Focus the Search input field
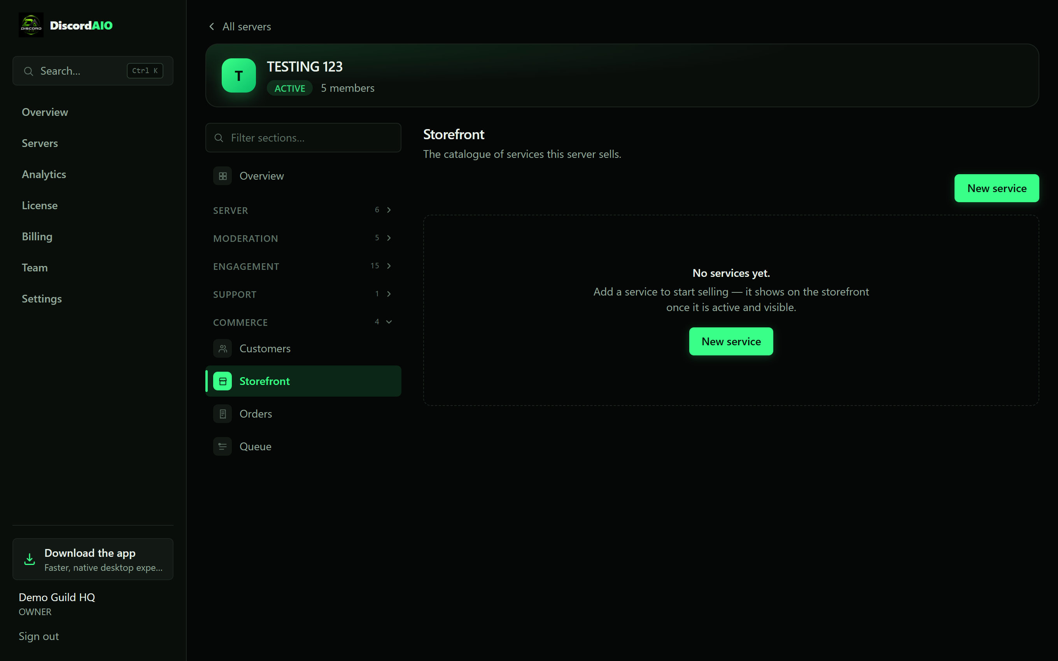 (x=93, y=71)
